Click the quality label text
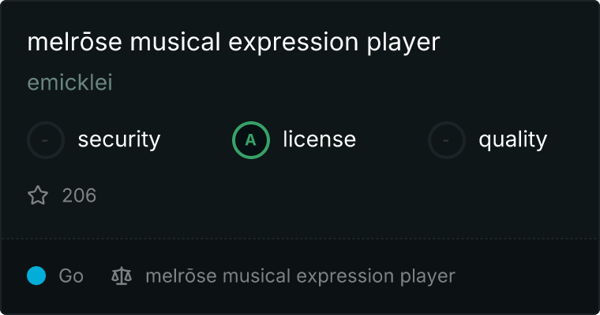The width and height of the screenshot is (600, 315). (512, 140)
